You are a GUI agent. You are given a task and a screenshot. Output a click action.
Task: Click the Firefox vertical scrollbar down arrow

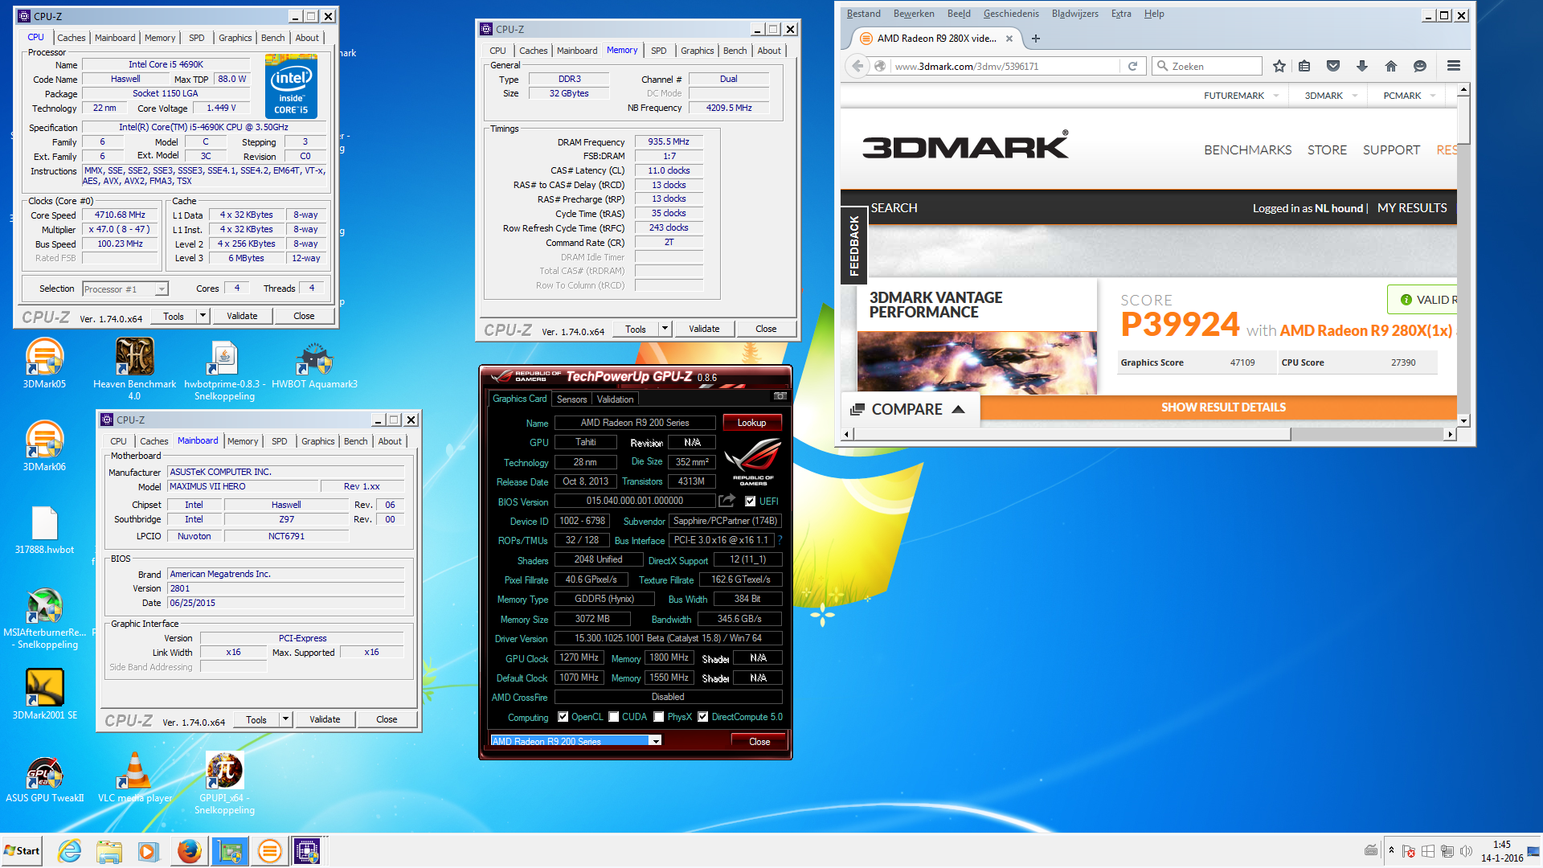(x=1463, y=420)
